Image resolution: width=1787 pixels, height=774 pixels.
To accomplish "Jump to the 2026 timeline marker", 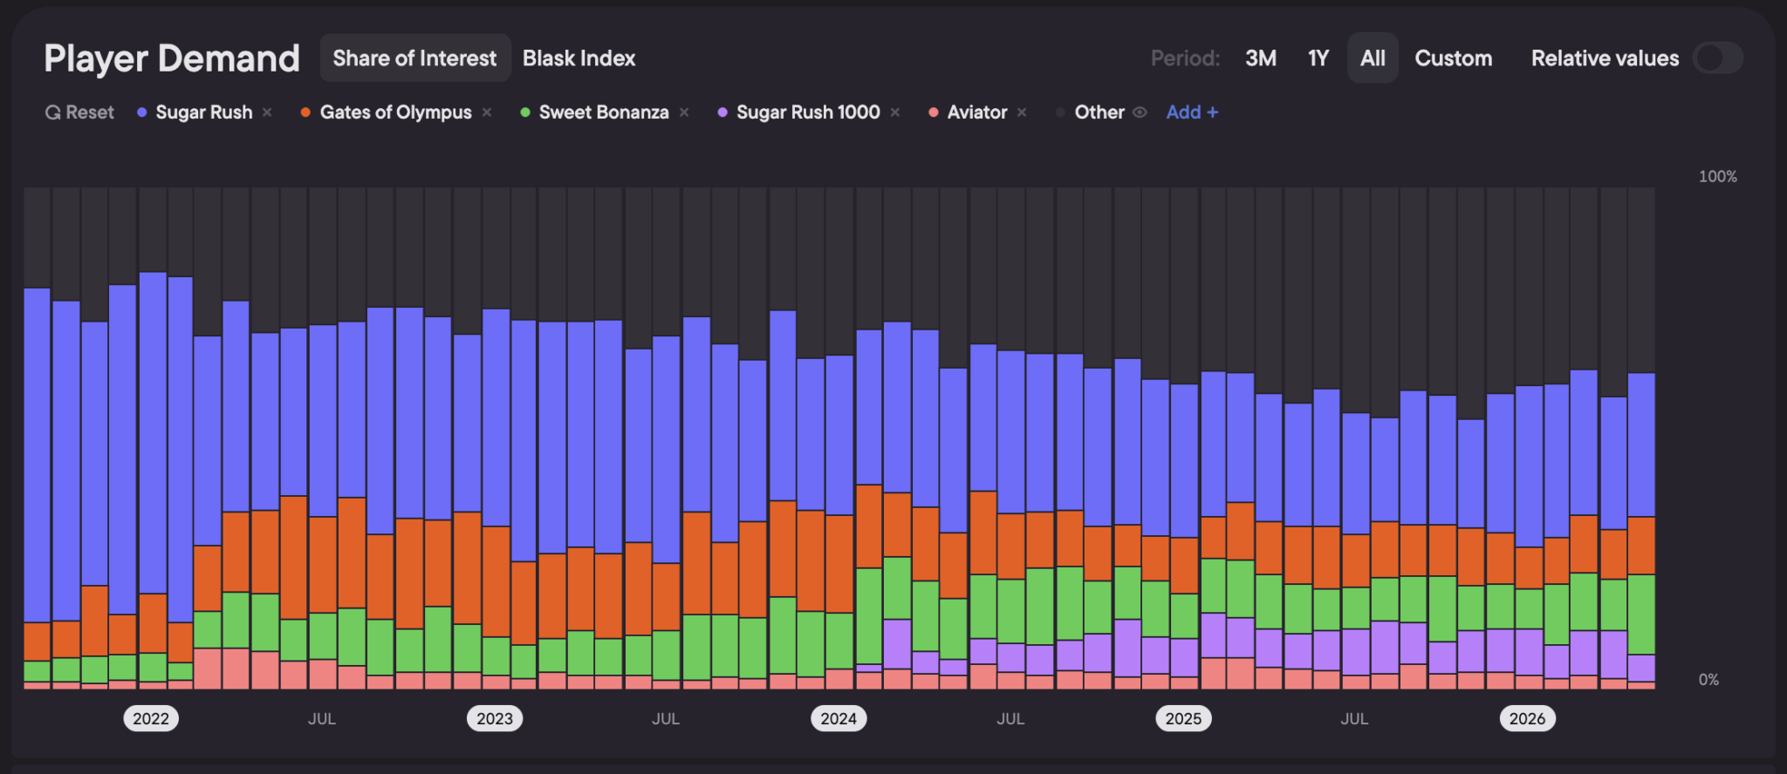I will 1527,718.
